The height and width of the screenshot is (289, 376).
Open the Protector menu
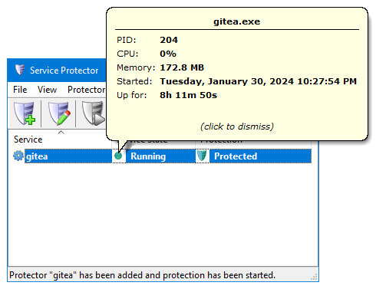tap(86, 90)
